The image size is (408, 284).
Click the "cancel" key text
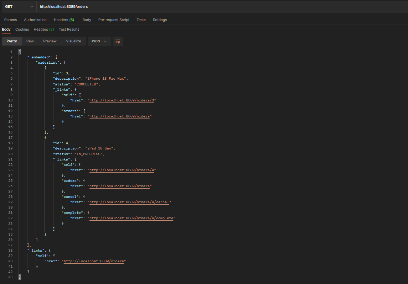click(x=70, y=197)
